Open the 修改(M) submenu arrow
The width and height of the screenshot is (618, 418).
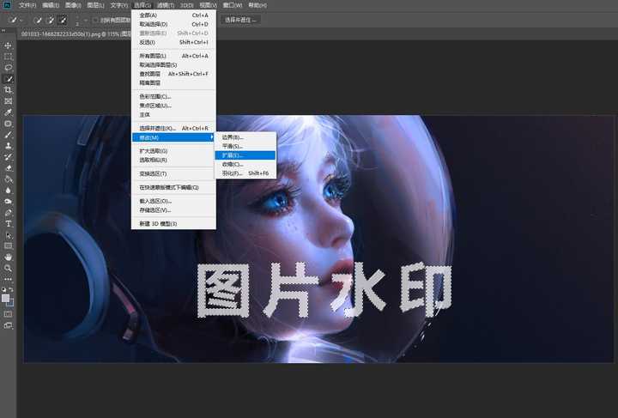(x=212, y=137)
